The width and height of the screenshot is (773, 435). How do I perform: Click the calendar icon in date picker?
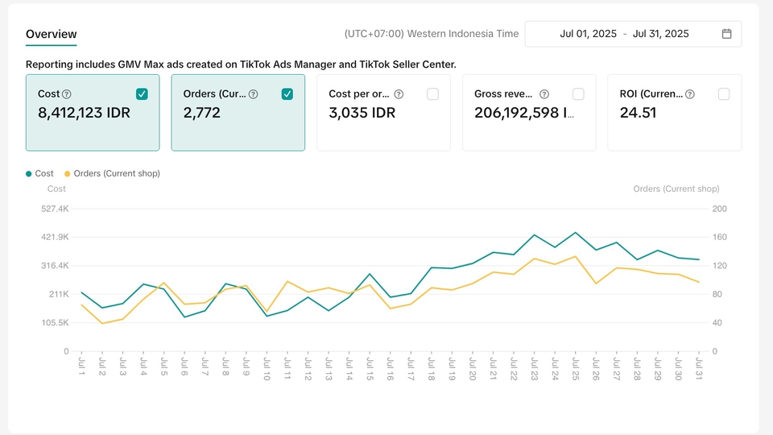726,34
